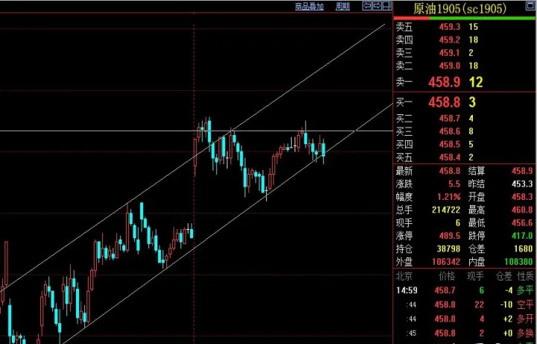Screen dimensions: 537x344
Task: Click the 涨跌 change value 5.5
Action: (x=454, y=184)
